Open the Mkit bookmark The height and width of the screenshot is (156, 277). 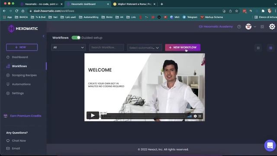click(x=175, y=17)
